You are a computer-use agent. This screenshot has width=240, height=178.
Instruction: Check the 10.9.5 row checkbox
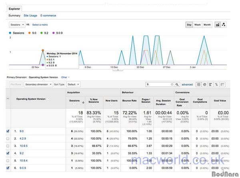point(8,146)
